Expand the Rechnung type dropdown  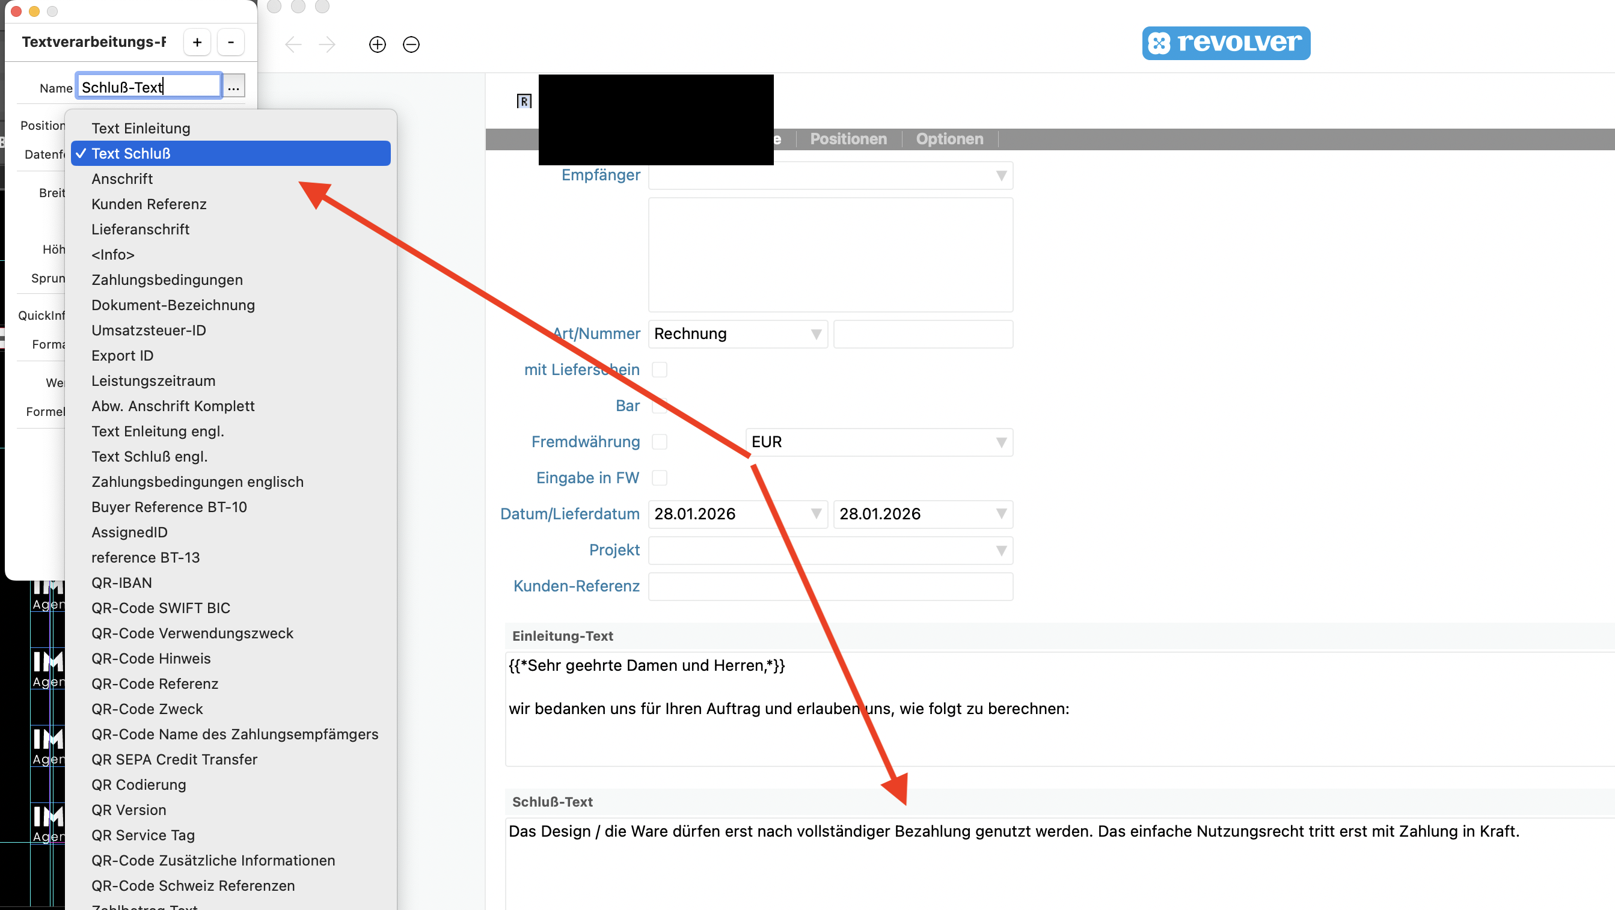(816, 334)
